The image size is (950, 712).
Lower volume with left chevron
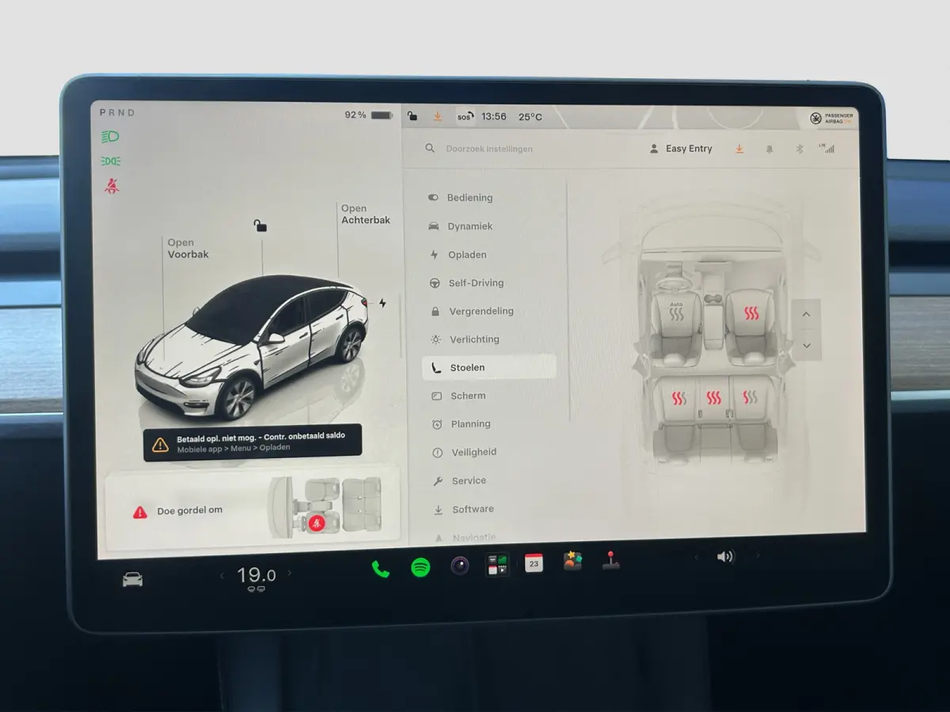[x=697, y=557]
